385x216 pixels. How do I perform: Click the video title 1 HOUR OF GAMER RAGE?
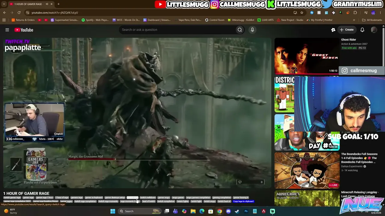[26, 193]
